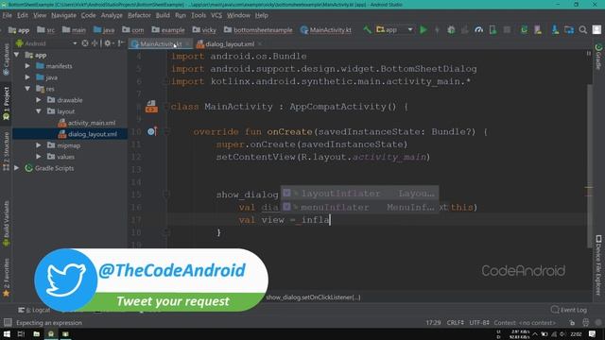Open the Structure tool window tab
Screen dimensions: 605x340
click(7, 151)
